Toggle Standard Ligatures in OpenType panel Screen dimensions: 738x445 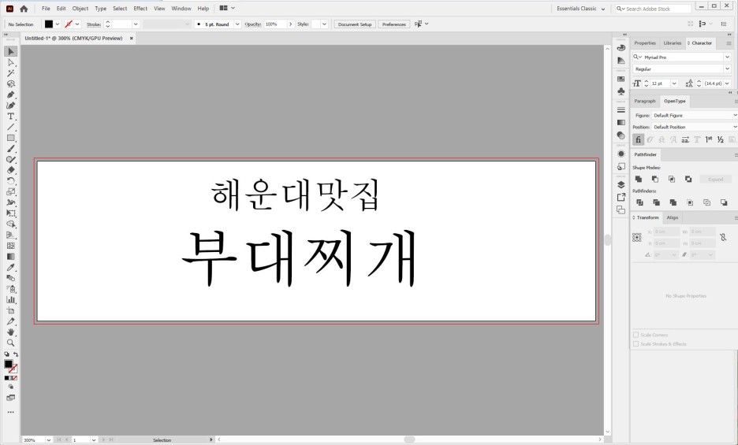(638, 139)
